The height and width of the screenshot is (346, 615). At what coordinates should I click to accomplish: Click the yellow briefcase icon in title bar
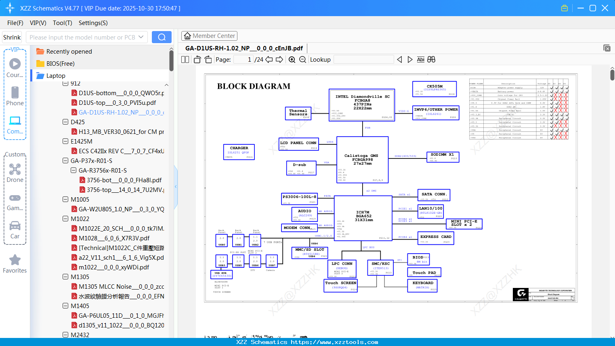coord(565,8)
